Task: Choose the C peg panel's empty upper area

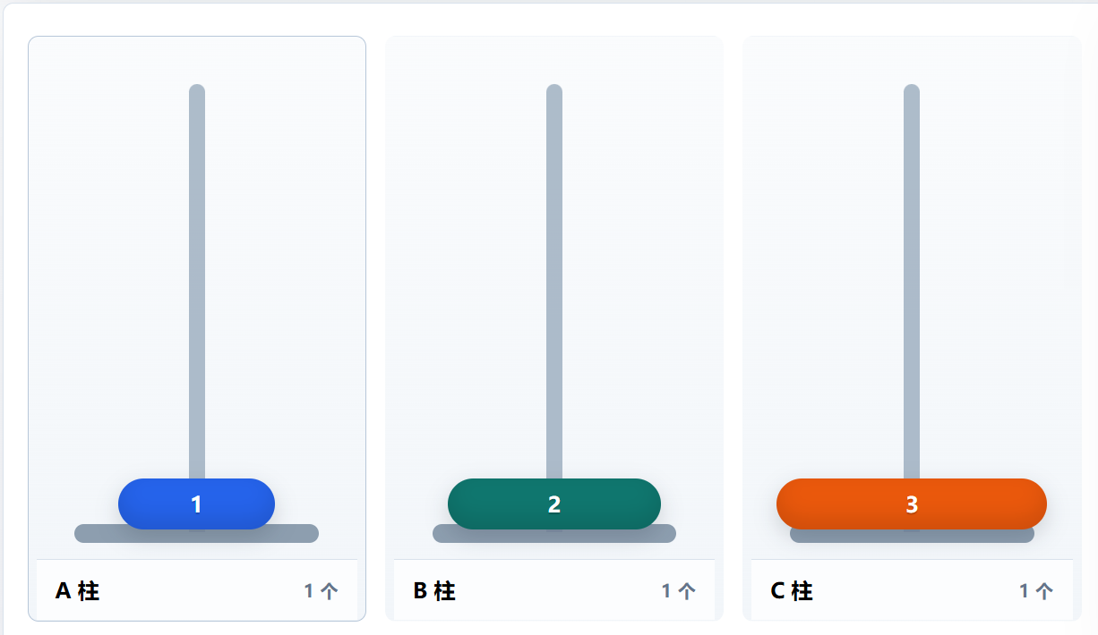Action: [x=824, y=224]
